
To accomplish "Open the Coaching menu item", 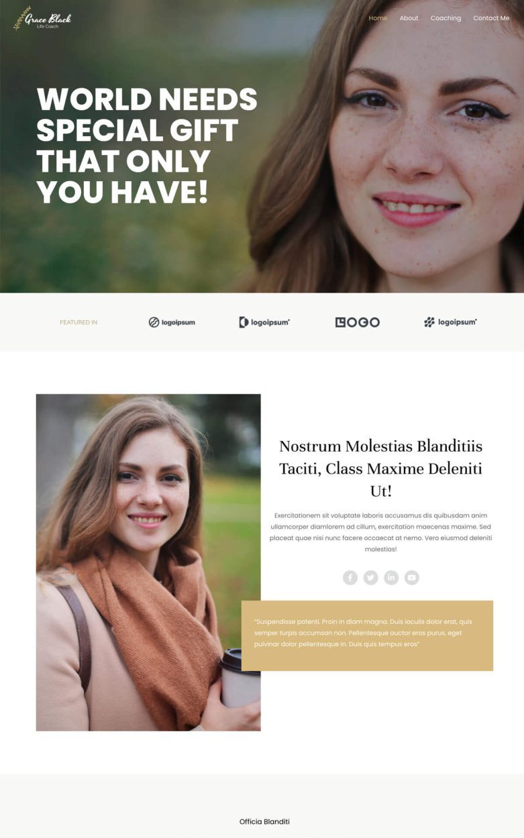I will 446,18.
